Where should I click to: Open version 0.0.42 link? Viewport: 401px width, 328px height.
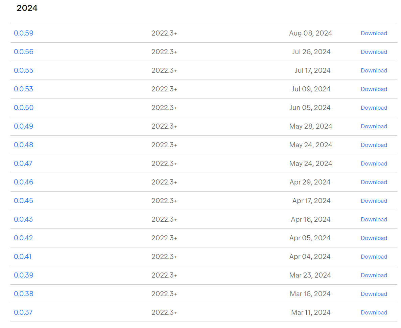coord(23,238)
